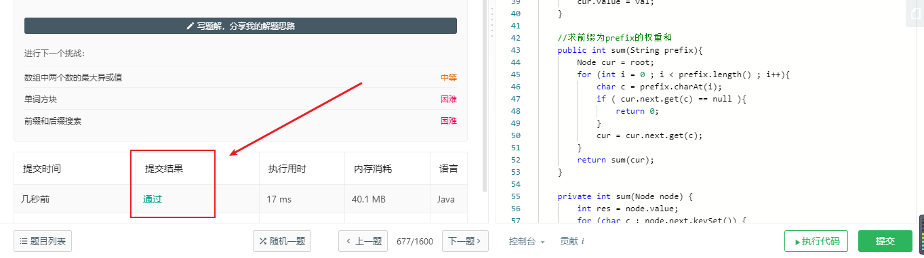Viewport: 924px width, 258px height.
Task: Click the 贡献 contribute link
Action: [x=572, y=241]
